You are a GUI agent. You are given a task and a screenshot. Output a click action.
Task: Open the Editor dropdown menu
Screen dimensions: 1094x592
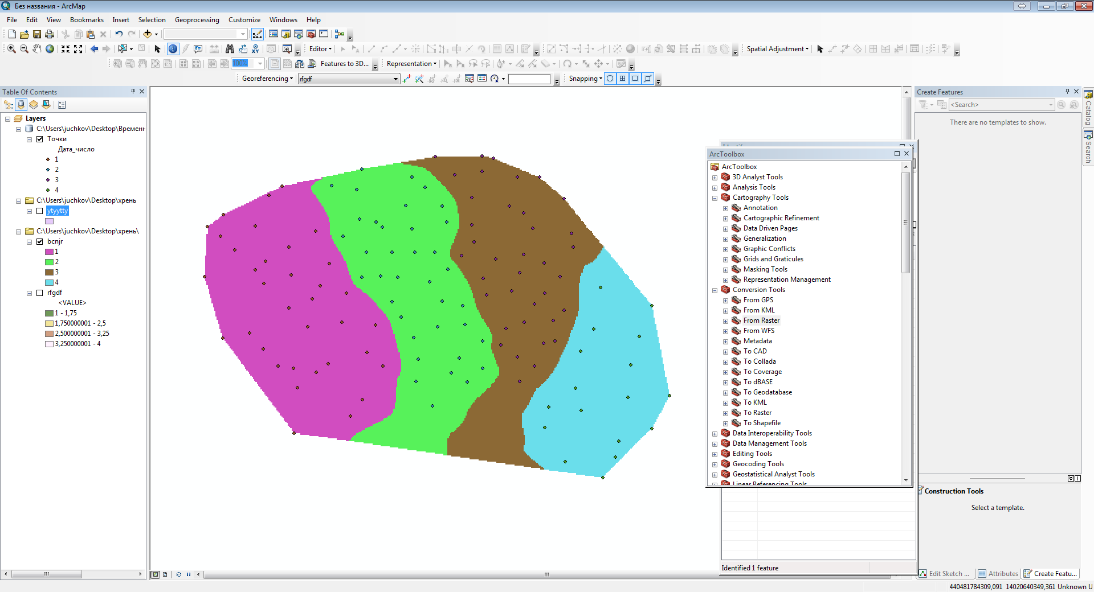320,49
